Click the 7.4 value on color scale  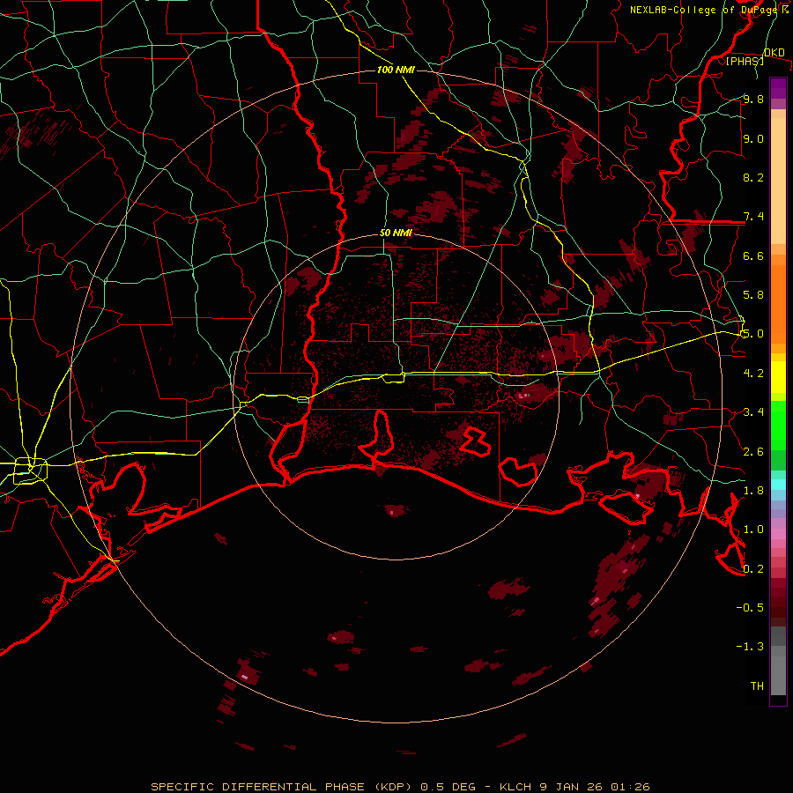click(753, 217)
